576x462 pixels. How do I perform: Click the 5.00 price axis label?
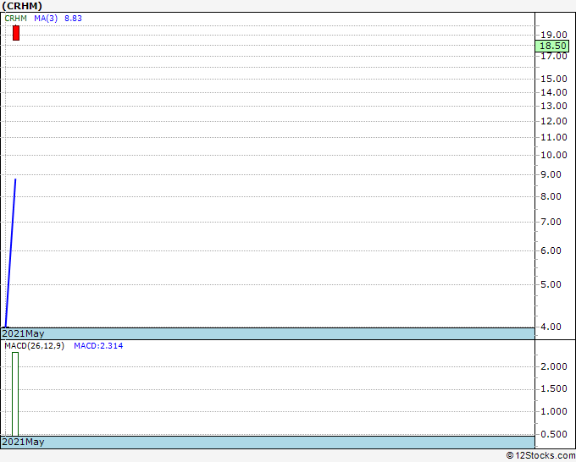(x=551, y=285)
